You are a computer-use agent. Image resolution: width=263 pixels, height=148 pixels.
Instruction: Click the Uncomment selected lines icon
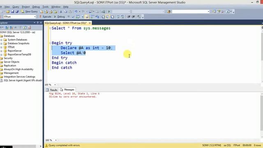pos(122,16)
